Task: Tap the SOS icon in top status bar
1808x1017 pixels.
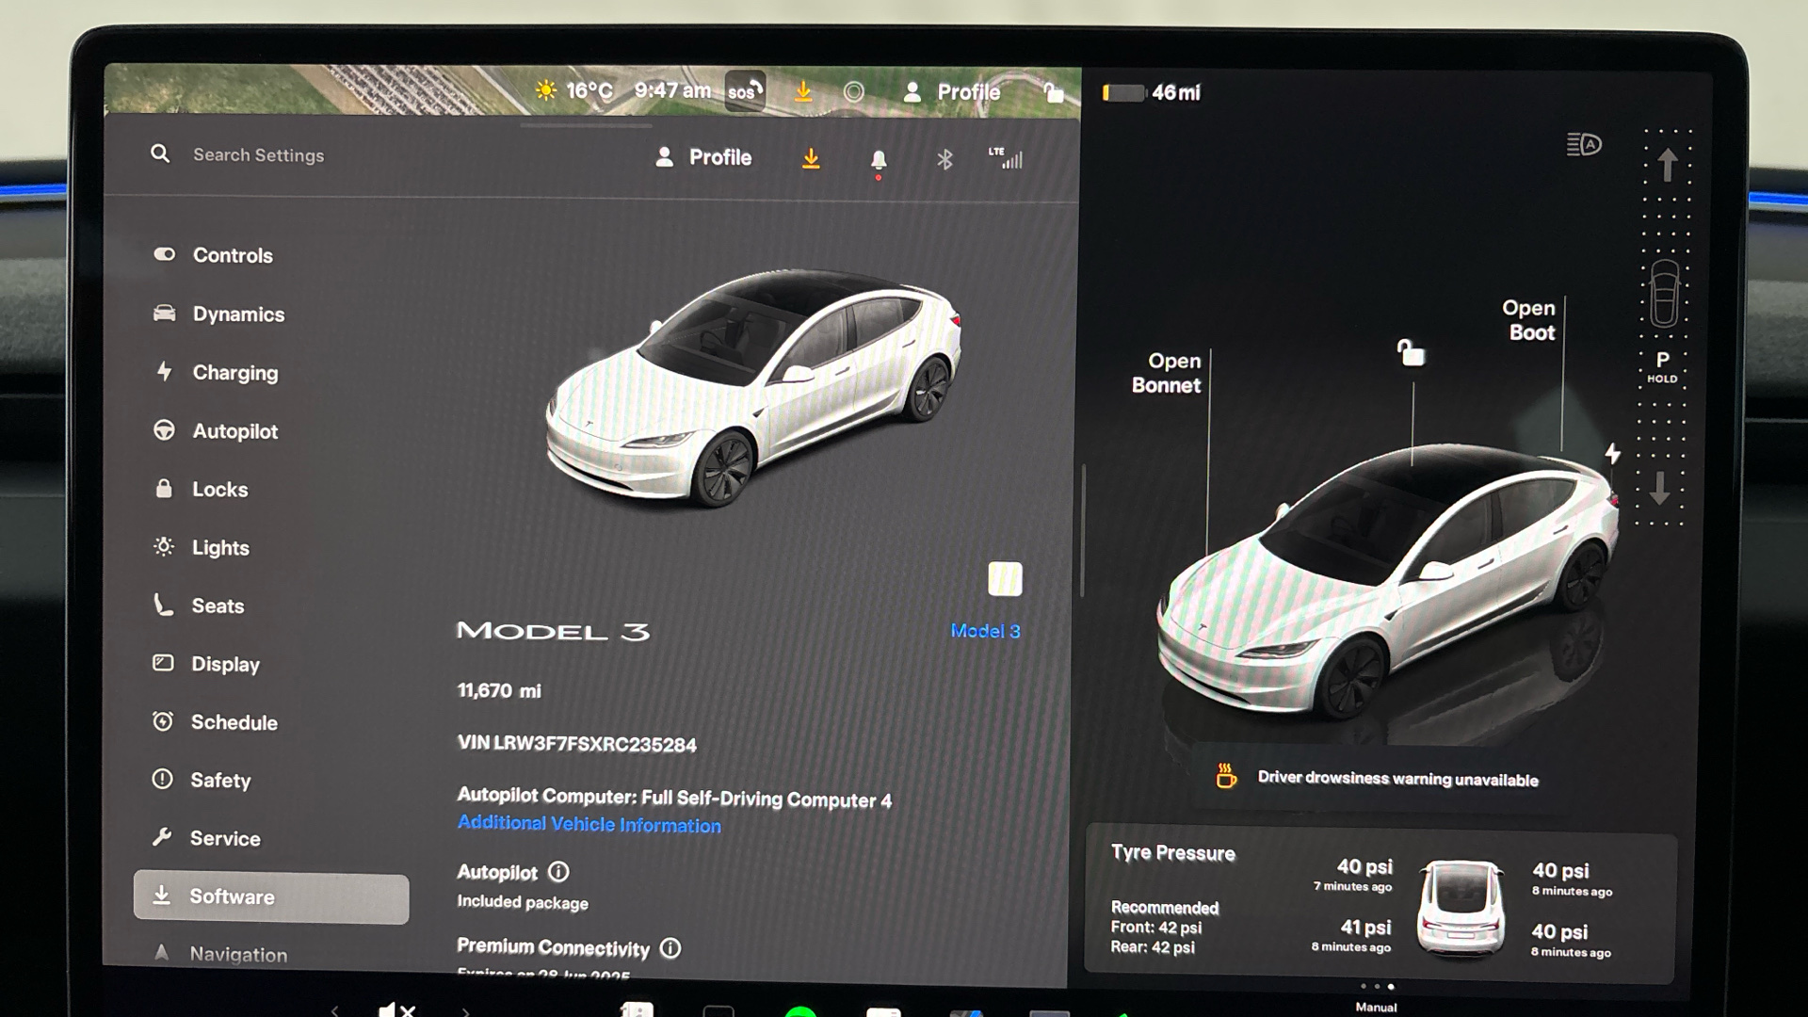Action: (x=744, y=91)
